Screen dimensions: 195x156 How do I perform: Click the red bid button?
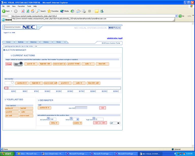pos(103,108)
